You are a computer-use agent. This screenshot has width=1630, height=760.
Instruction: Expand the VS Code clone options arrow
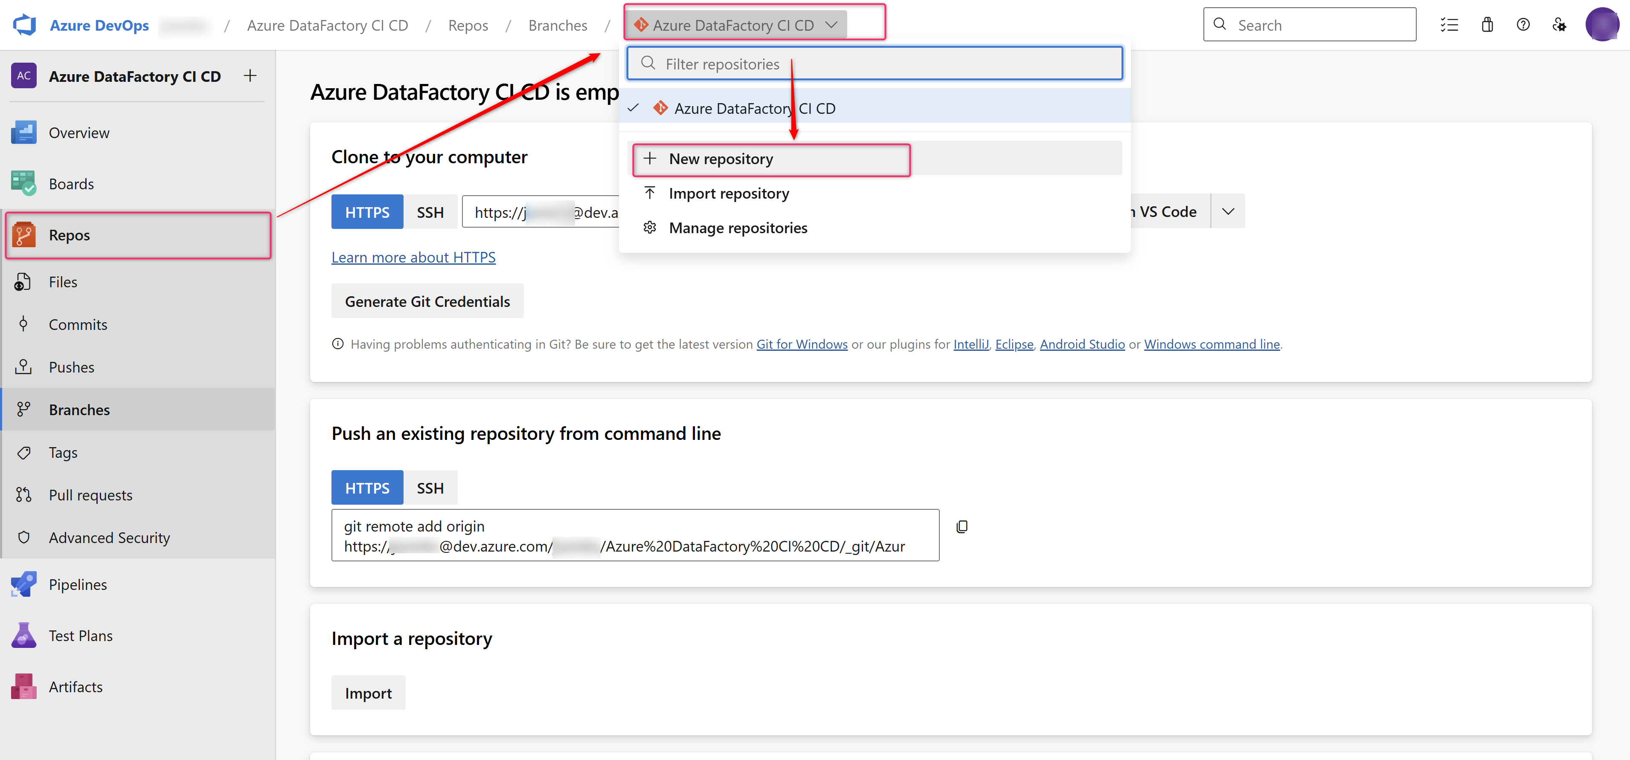tap(1228, 212)
